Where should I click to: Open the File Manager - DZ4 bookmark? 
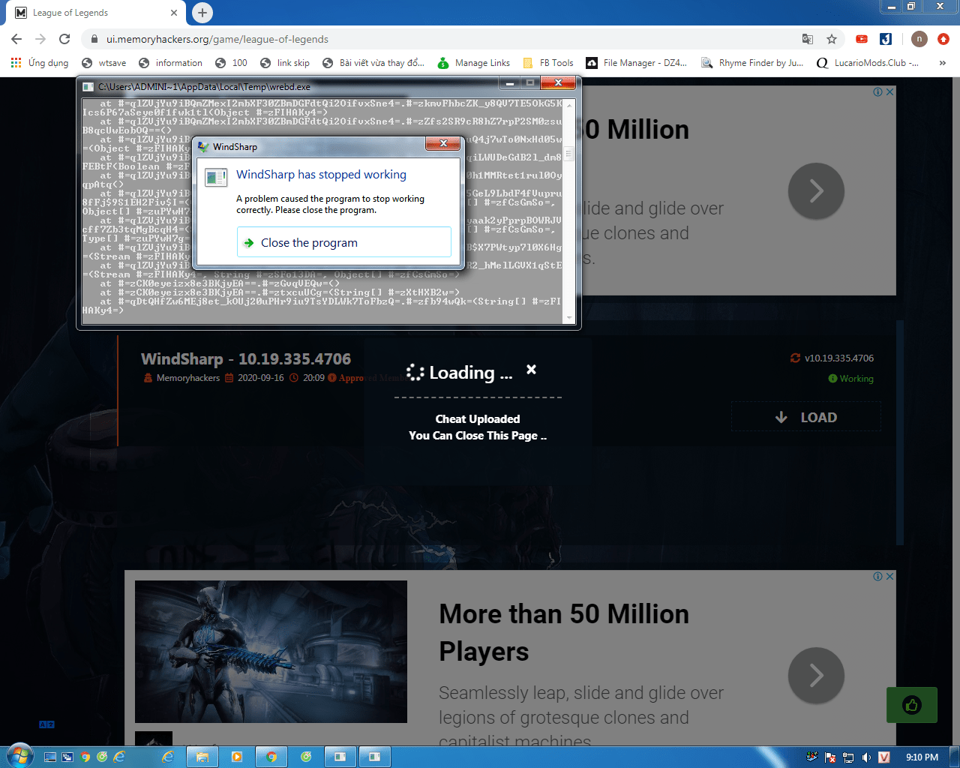point(637,63)
